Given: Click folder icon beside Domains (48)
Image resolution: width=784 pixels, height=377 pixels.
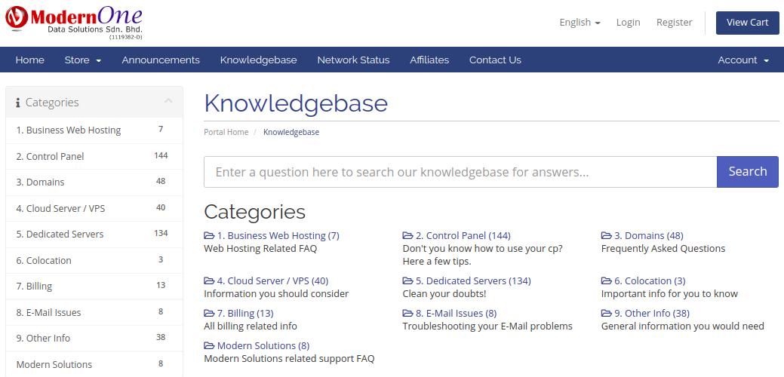Looking at the screenshot, I should (x=606, y=236).
